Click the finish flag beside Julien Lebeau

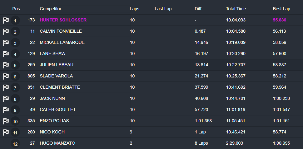pyautogui.click(x=6, y=65)
